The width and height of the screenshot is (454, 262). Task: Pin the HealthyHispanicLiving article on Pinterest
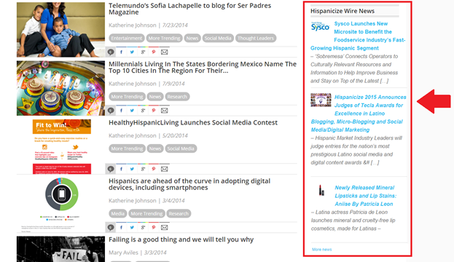[154, 169]
